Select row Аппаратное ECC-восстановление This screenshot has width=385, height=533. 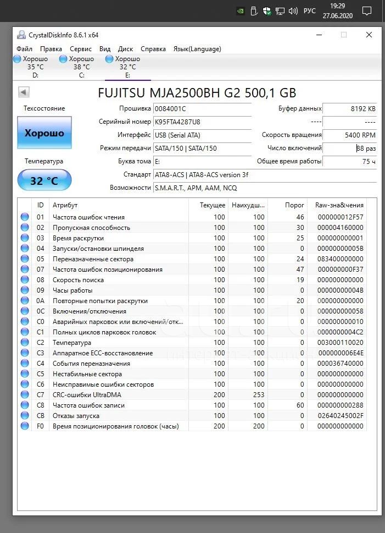[x=192, y=353]
